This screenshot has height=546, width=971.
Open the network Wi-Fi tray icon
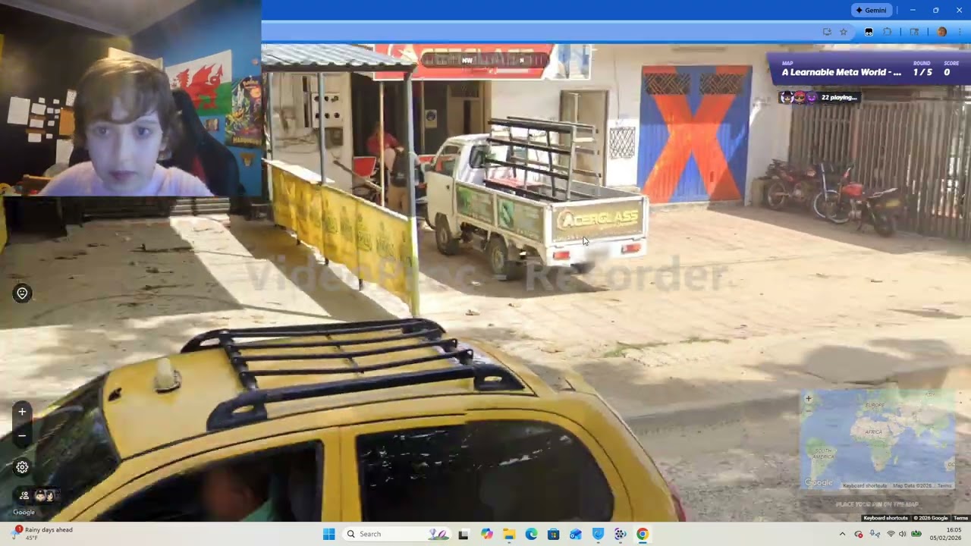point(891,534)
